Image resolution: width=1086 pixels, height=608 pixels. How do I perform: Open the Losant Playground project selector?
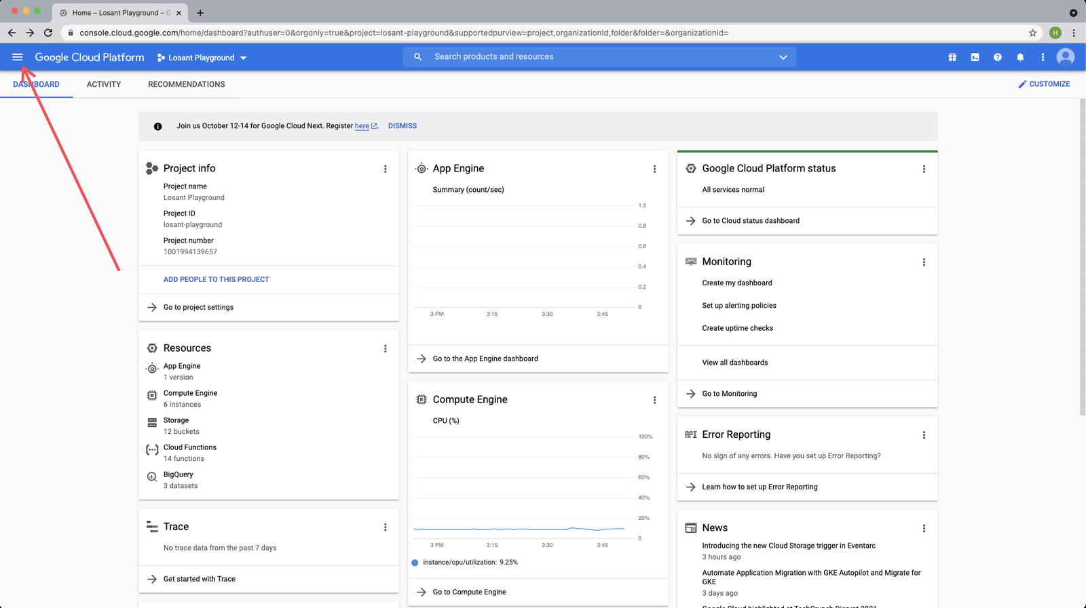pyautogui.click(x=202, y=58)
